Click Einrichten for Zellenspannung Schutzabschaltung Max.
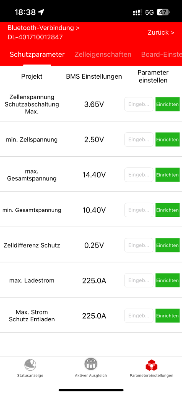 (x=167, y=104)
